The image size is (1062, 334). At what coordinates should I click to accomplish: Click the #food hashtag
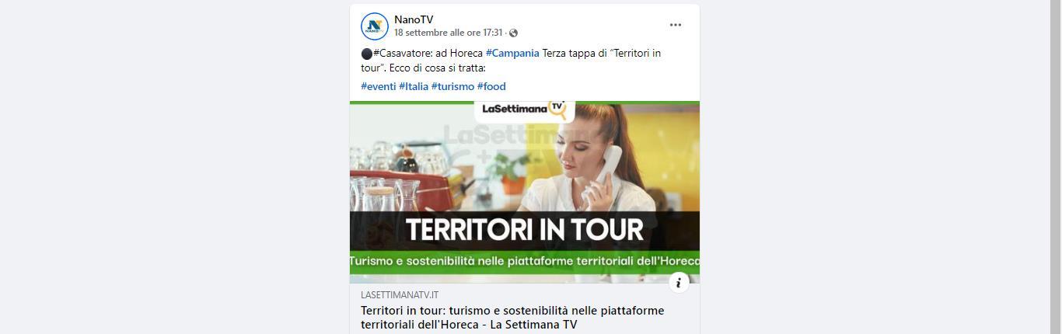pyautogui.click(x=491, y=86)
